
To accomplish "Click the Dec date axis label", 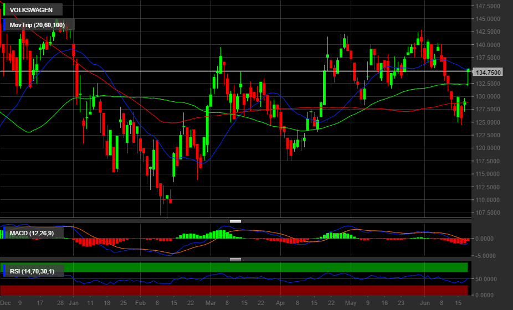I will tap(6, 303).
